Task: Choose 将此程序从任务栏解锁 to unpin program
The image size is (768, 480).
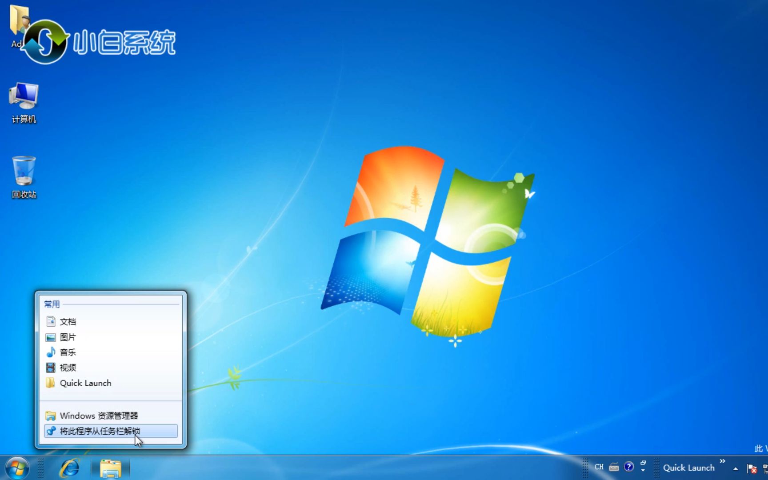Action: point(111,431)
